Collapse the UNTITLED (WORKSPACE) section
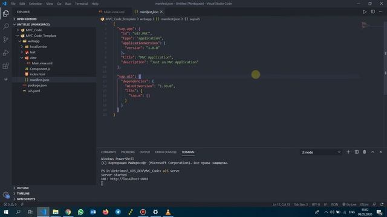This screenshot has width=387, height=217. (54, 25)
